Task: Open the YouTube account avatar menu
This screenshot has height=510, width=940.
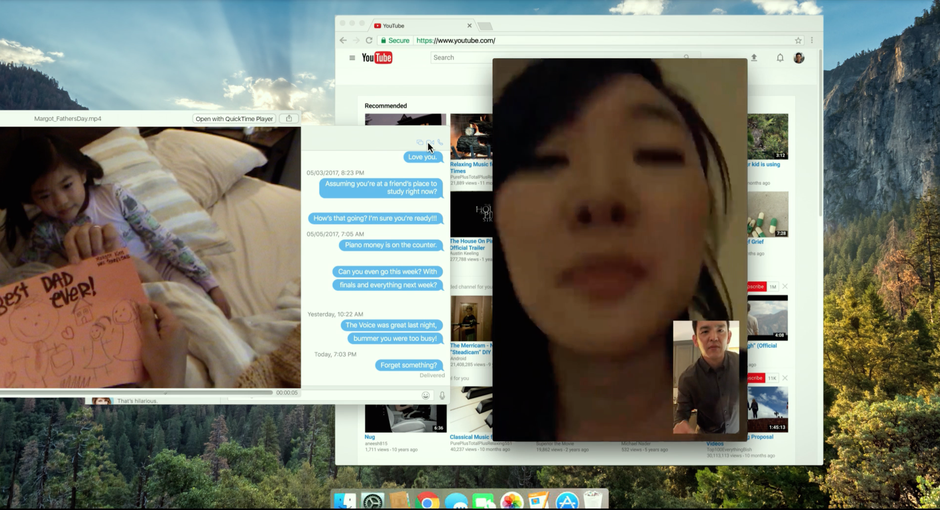Action: 799,58
